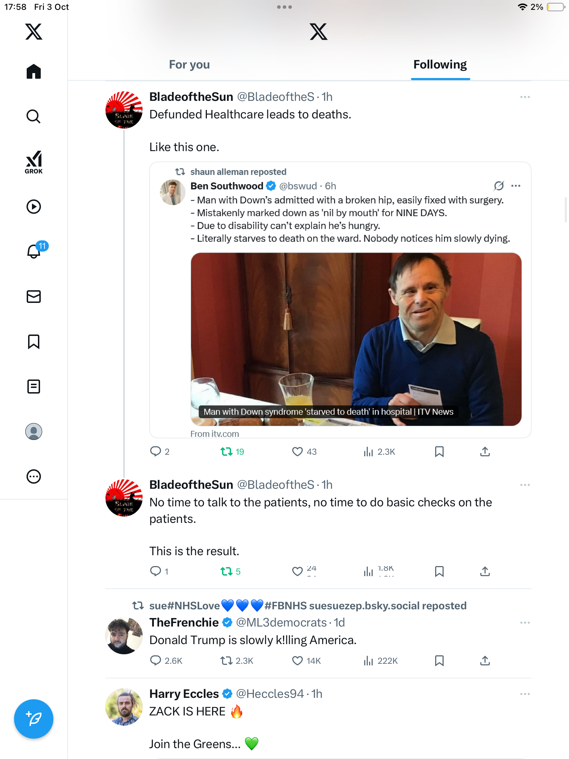Undo repost on 'Defunded Healthcare' post

pos(227,452)
